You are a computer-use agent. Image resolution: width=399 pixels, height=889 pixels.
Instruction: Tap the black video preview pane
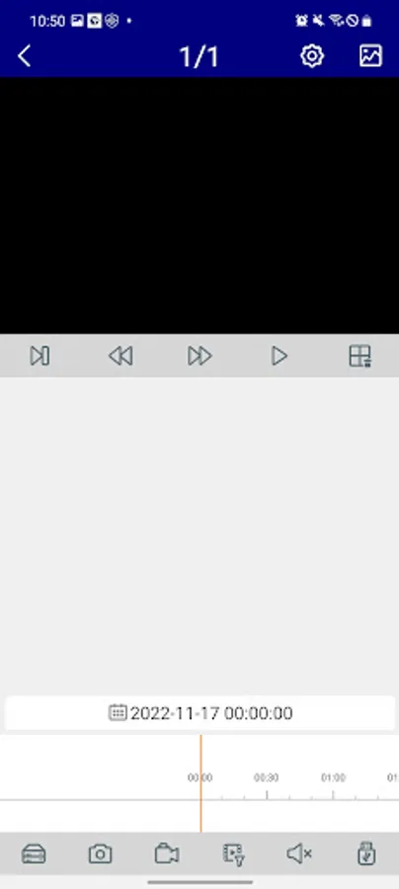tap(199, 205)
